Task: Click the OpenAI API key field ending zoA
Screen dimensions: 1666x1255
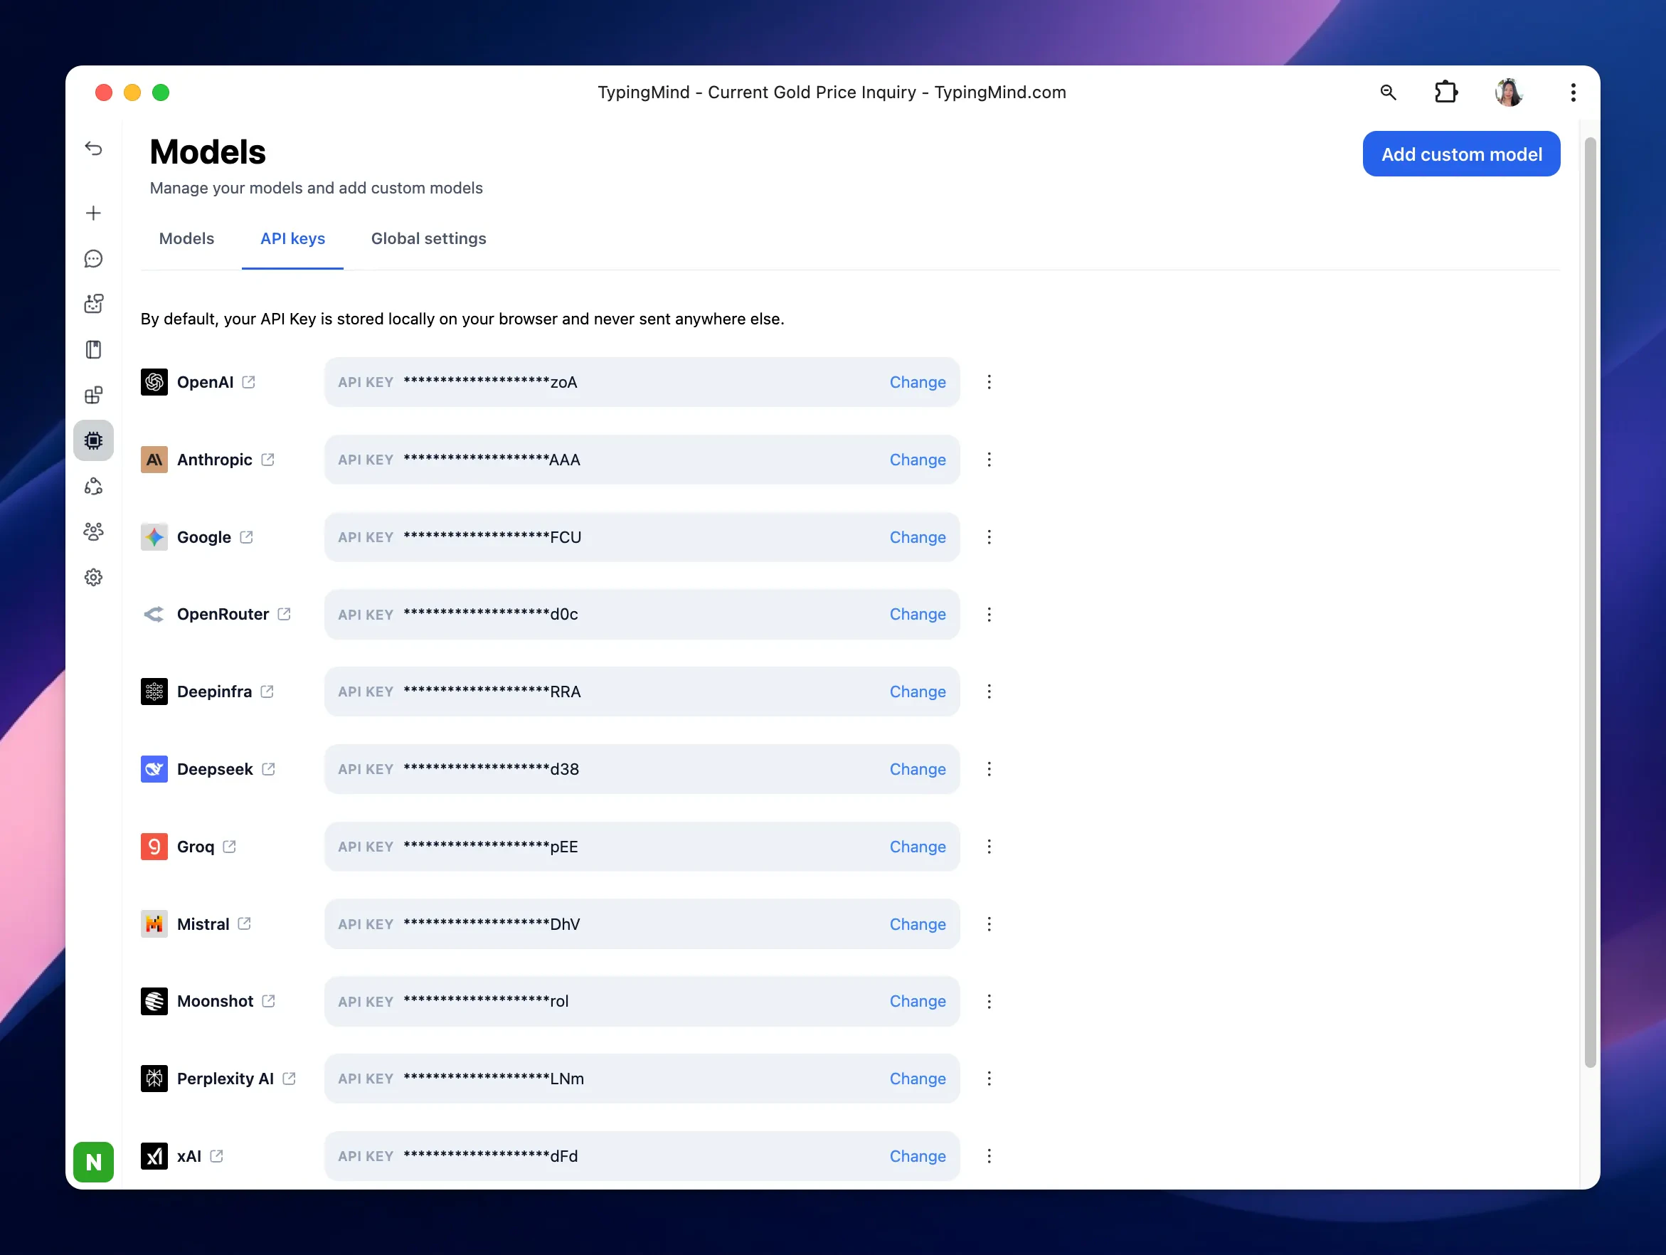Action: [x=642, y=383]
